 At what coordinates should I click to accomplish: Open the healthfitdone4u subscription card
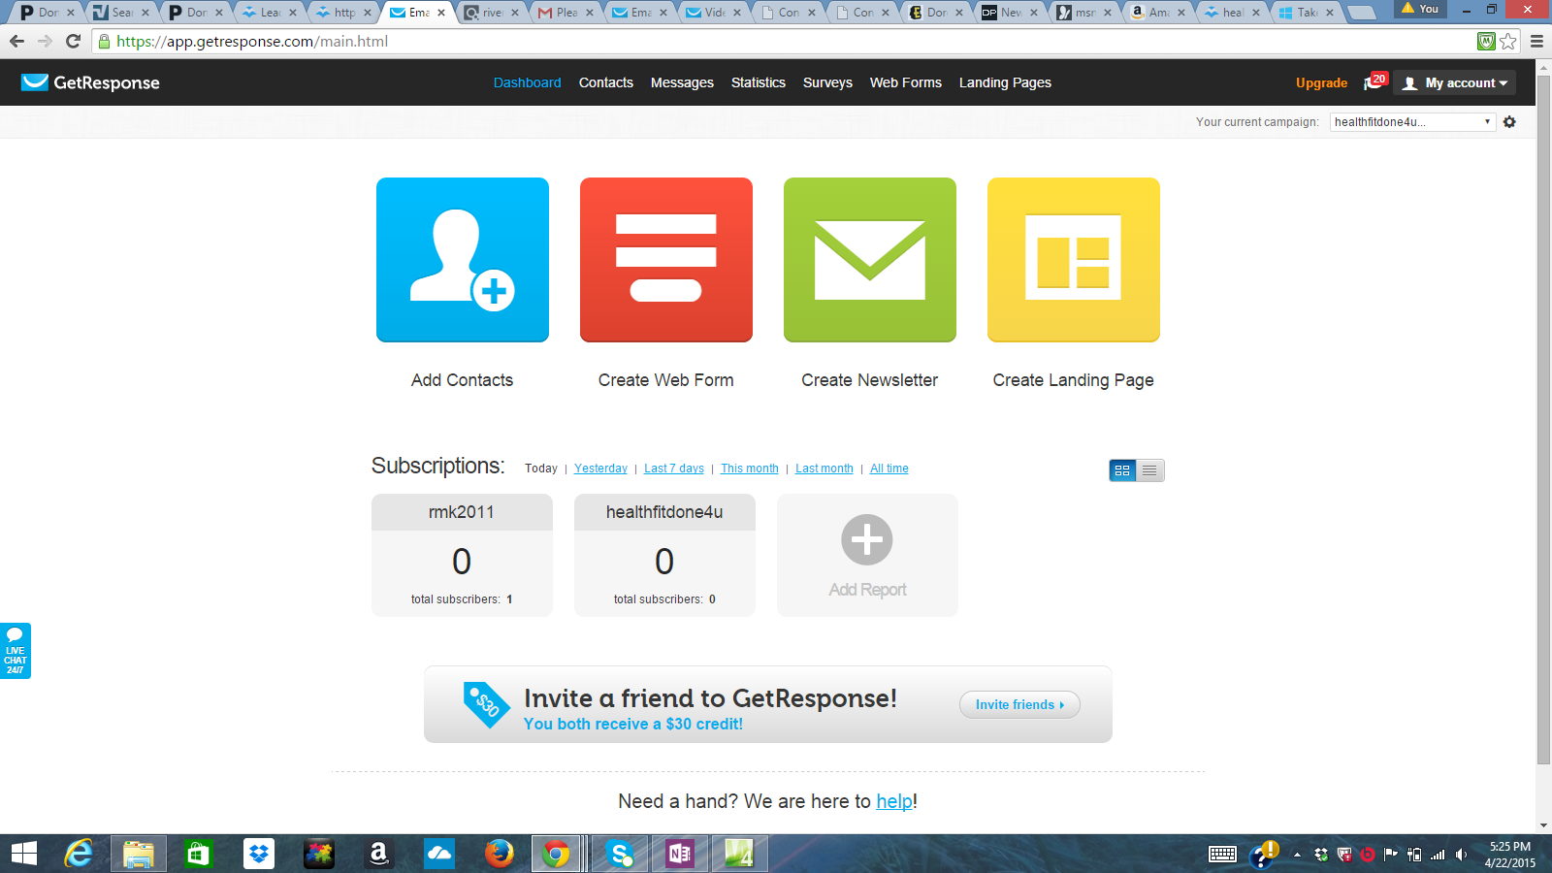[664, 555]
